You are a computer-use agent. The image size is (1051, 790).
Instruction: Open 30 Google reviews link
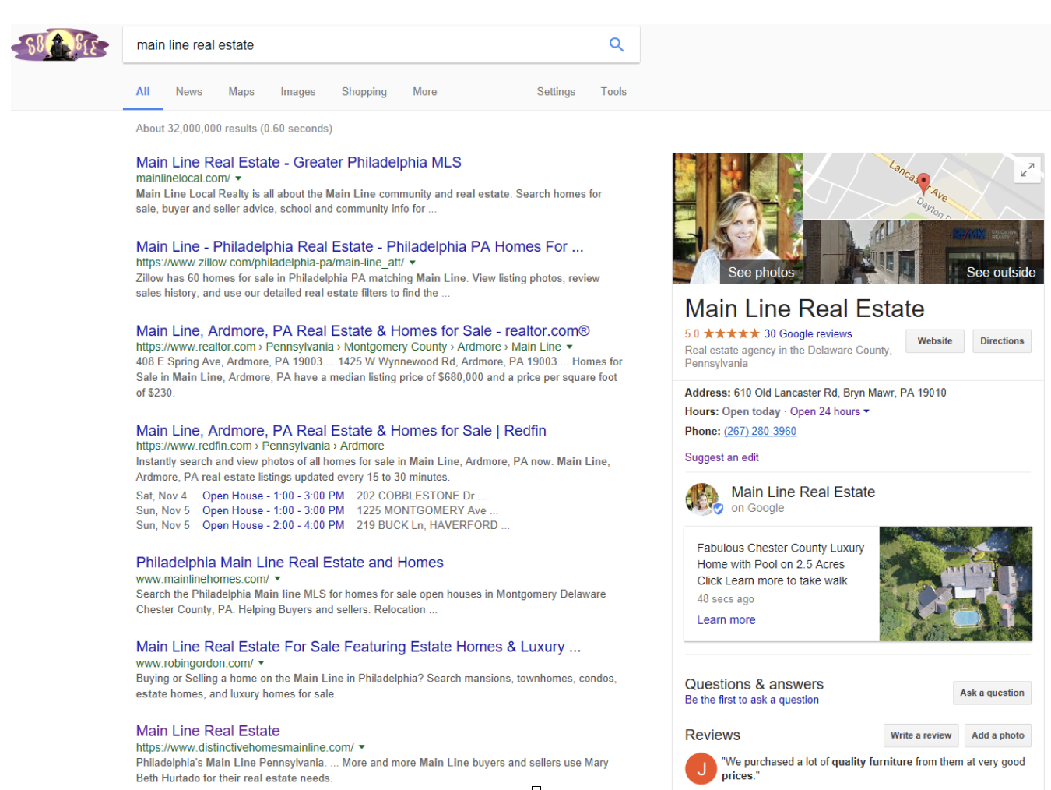click(808, 333)
